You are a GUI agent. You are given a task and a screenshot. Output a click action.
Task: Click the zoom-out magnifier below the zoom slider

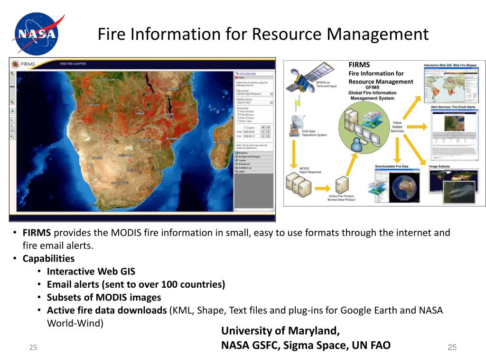click(x=12, y=102)
